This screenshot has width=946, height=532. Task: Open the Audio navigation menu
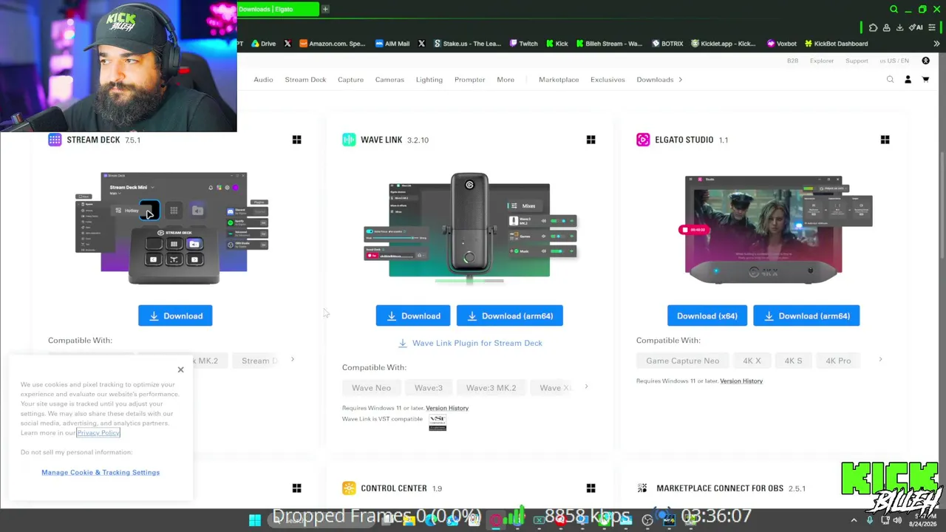coord(263,80)
